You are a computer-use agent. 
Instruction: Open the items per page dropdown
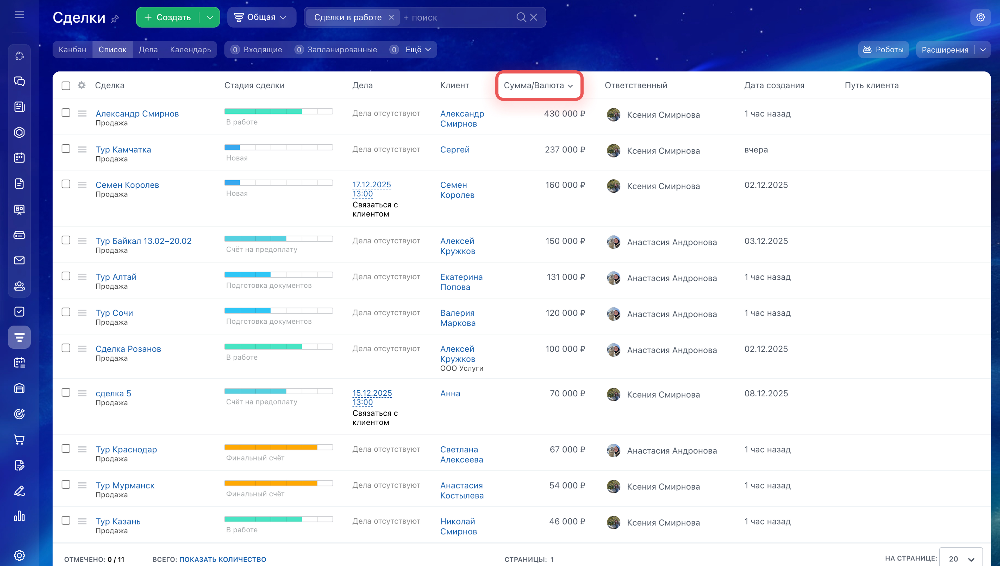[x=961, y=559]
